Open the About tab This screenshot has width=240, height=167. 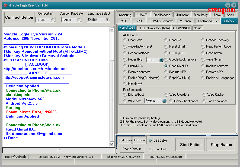[x=230, y=15]
